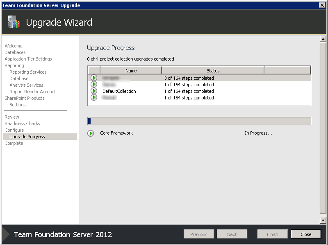Image resolution: width=328 pixels, height=245 pixels.
Task: Go to the Databases wizard page
Action: [x=15, y=52]
